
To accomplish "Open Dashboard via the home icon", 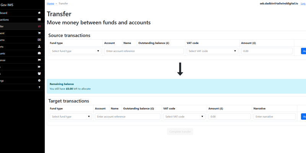I will point(39,13).
